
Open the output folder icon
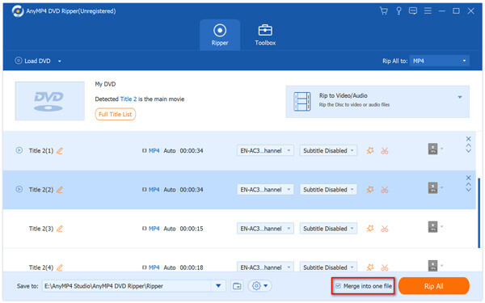coord(237,286)
